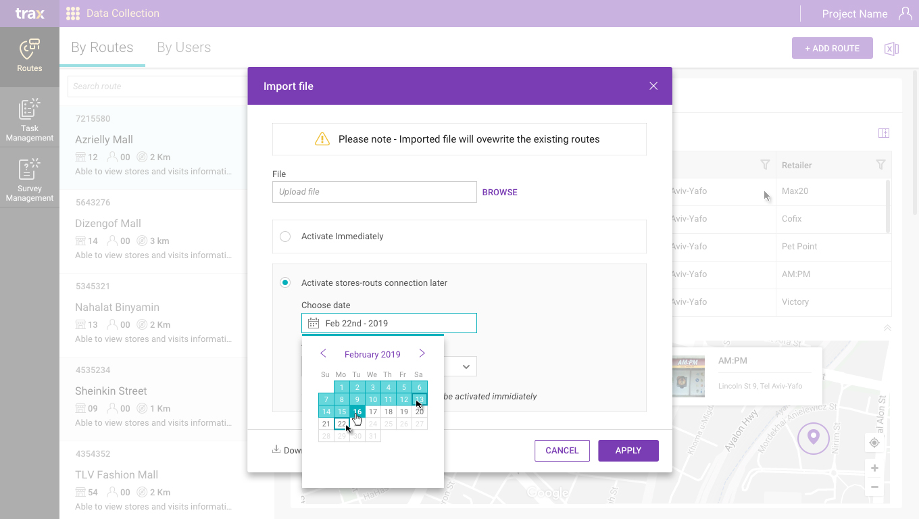
Task: Select Activate stores-routs connection later option
Action: (x=285, y=282)
